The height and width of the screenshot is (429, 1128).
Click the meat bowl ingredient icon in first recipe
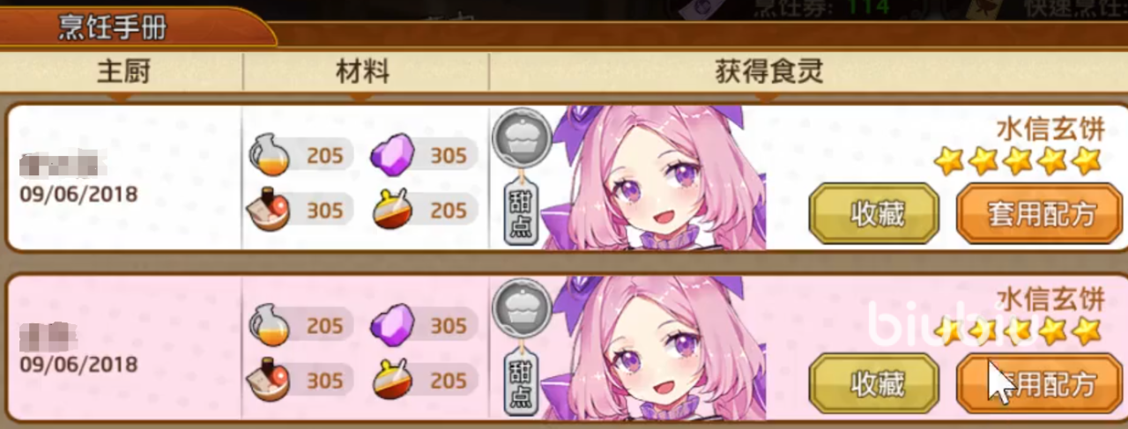(x=269, y=211)
